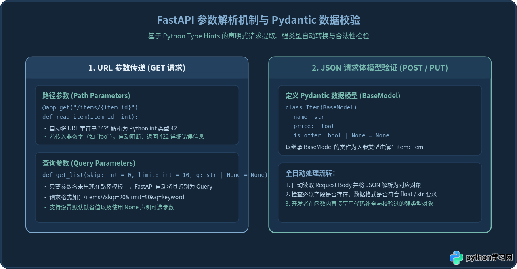Select the heading "路径参数 (Path Parameters)"
This screenshot has height=269, width=517.
(x=86, y=96)
